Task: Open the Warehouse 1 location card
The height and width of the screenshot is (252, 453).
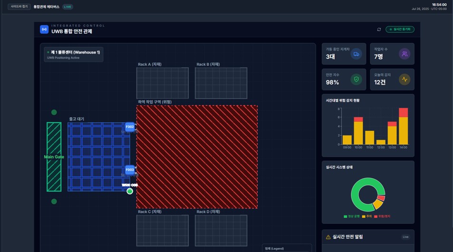Action: coord(74,54)
